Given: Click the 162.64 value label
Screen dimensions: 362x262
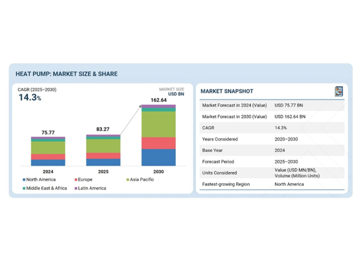Looking at the screenshot, I should 159,100.
